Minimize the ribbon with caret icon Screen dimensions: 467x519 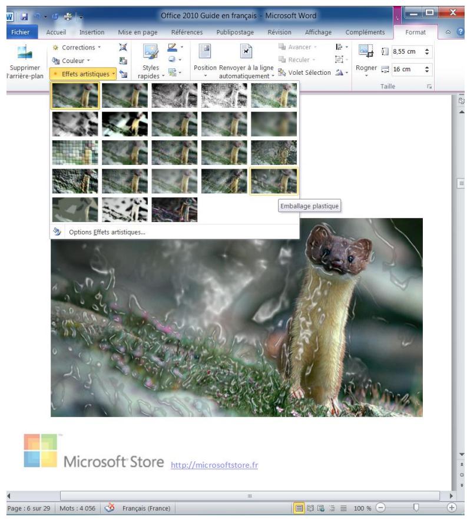[x=448, y=32]
